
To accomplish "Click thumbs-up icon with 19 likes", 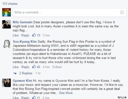I will pyautogui.click(x=34, y=35).
